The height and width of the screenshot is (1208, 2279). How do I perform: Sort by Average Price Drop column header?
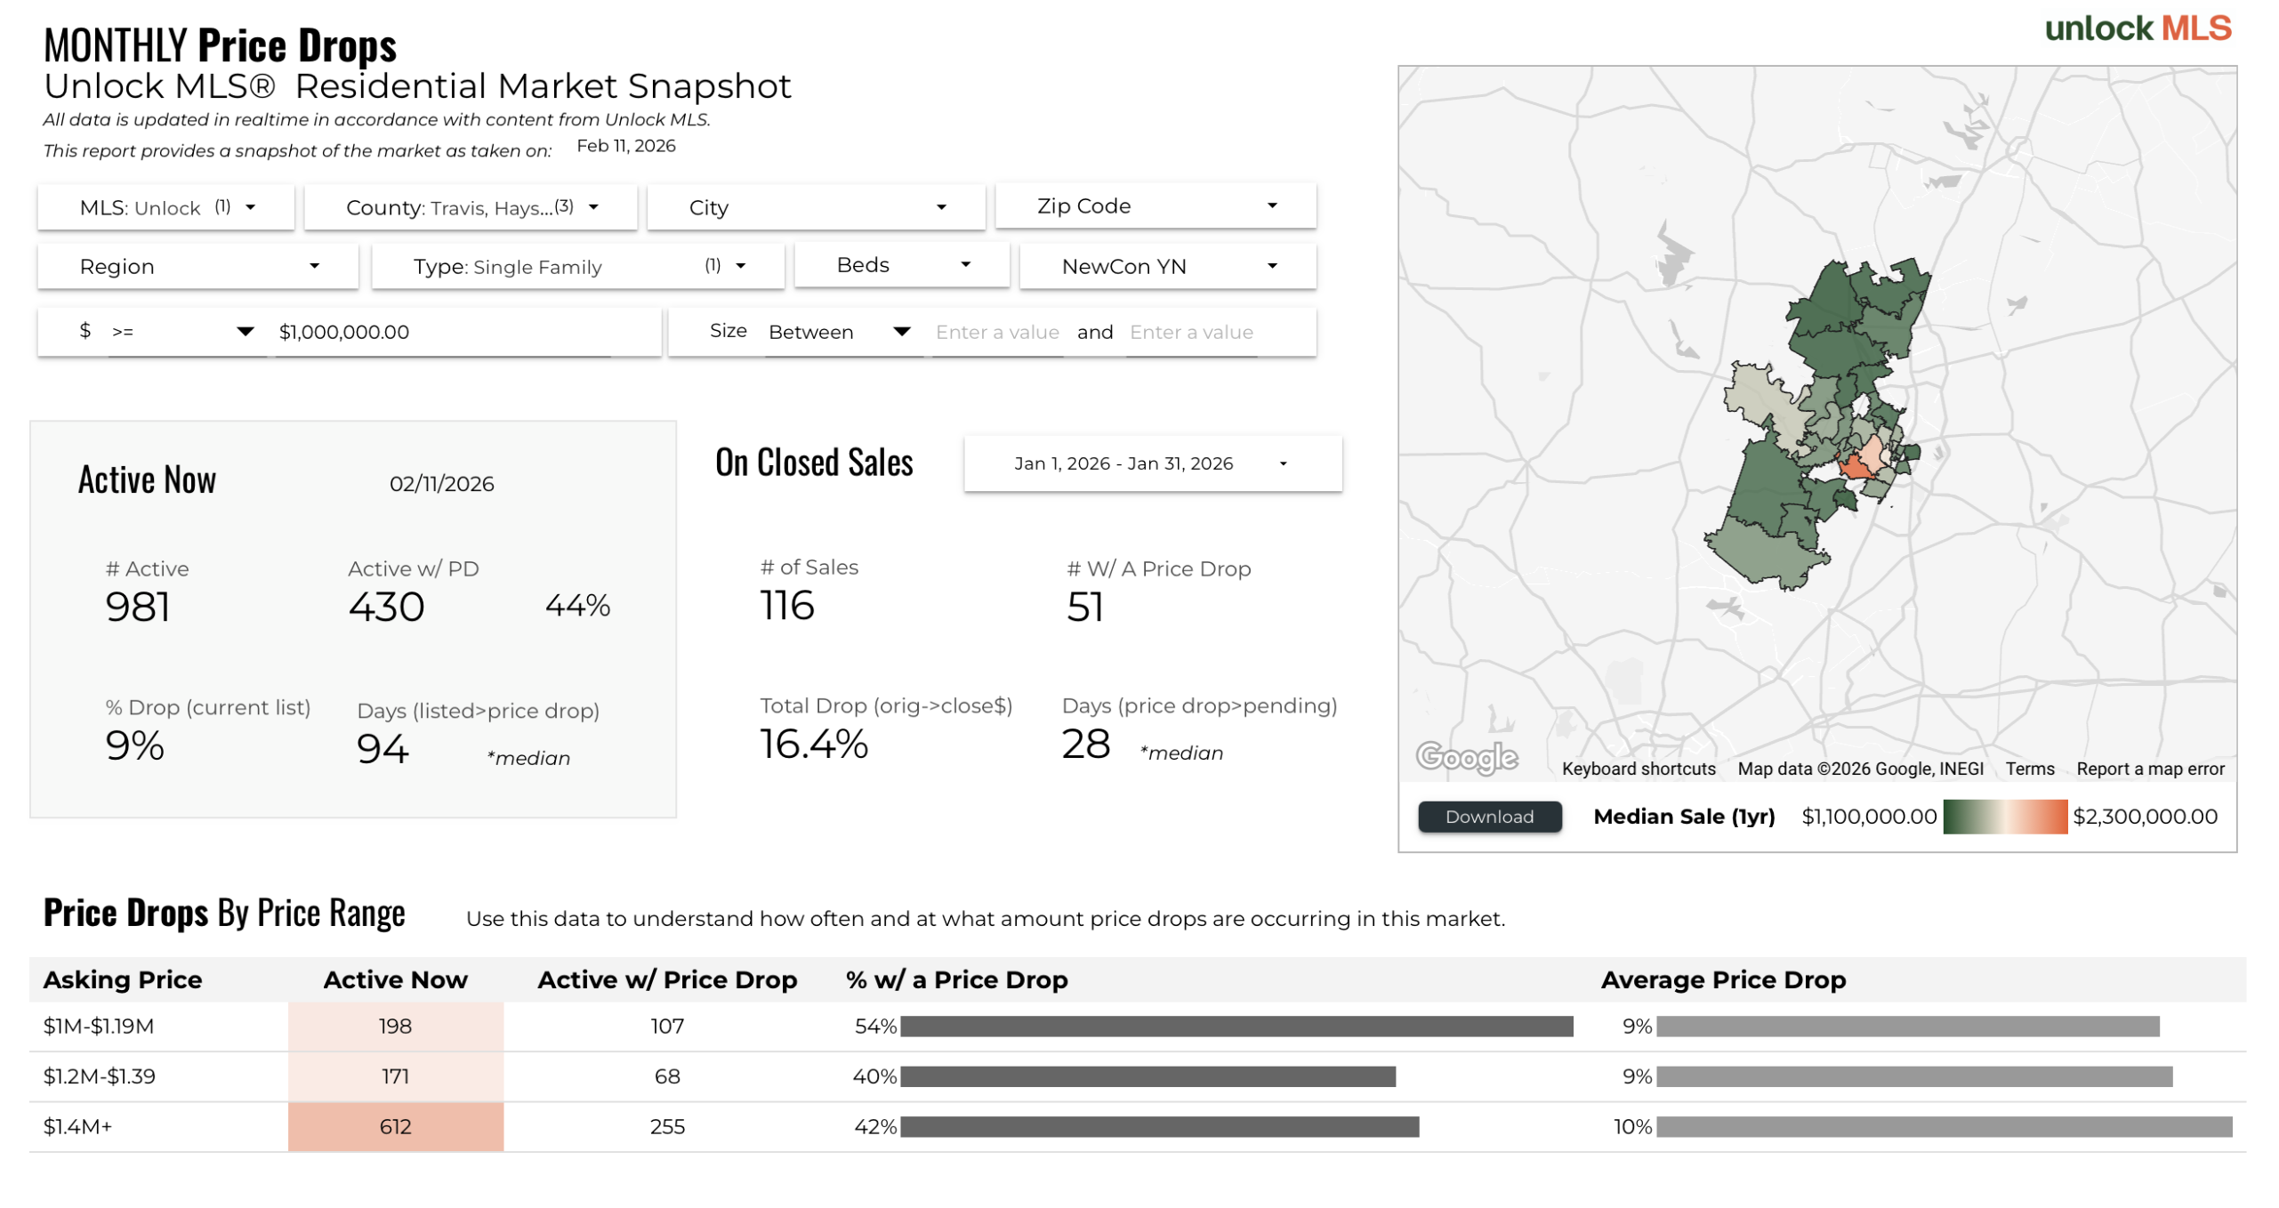click(1723, 979)
